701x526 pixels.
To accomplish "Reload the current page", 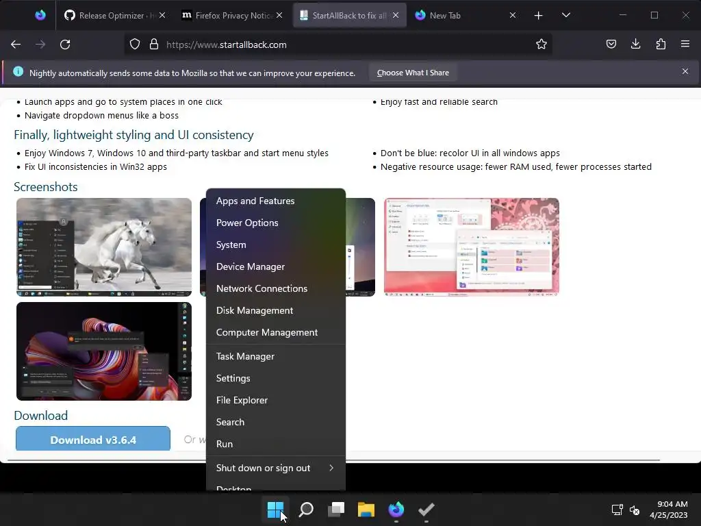I will [65, 45].
